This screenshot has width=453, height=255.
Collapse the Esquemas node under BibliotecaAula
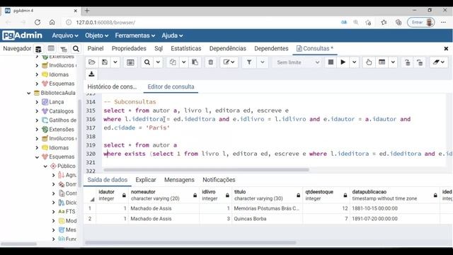point(37,157)
